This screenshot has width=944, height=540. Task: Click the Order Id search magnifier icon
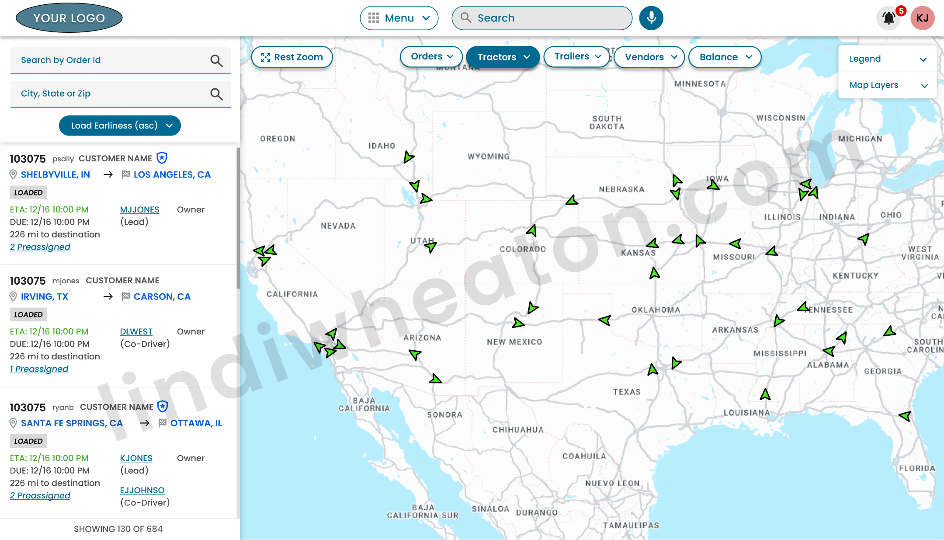tap(216, 61)
